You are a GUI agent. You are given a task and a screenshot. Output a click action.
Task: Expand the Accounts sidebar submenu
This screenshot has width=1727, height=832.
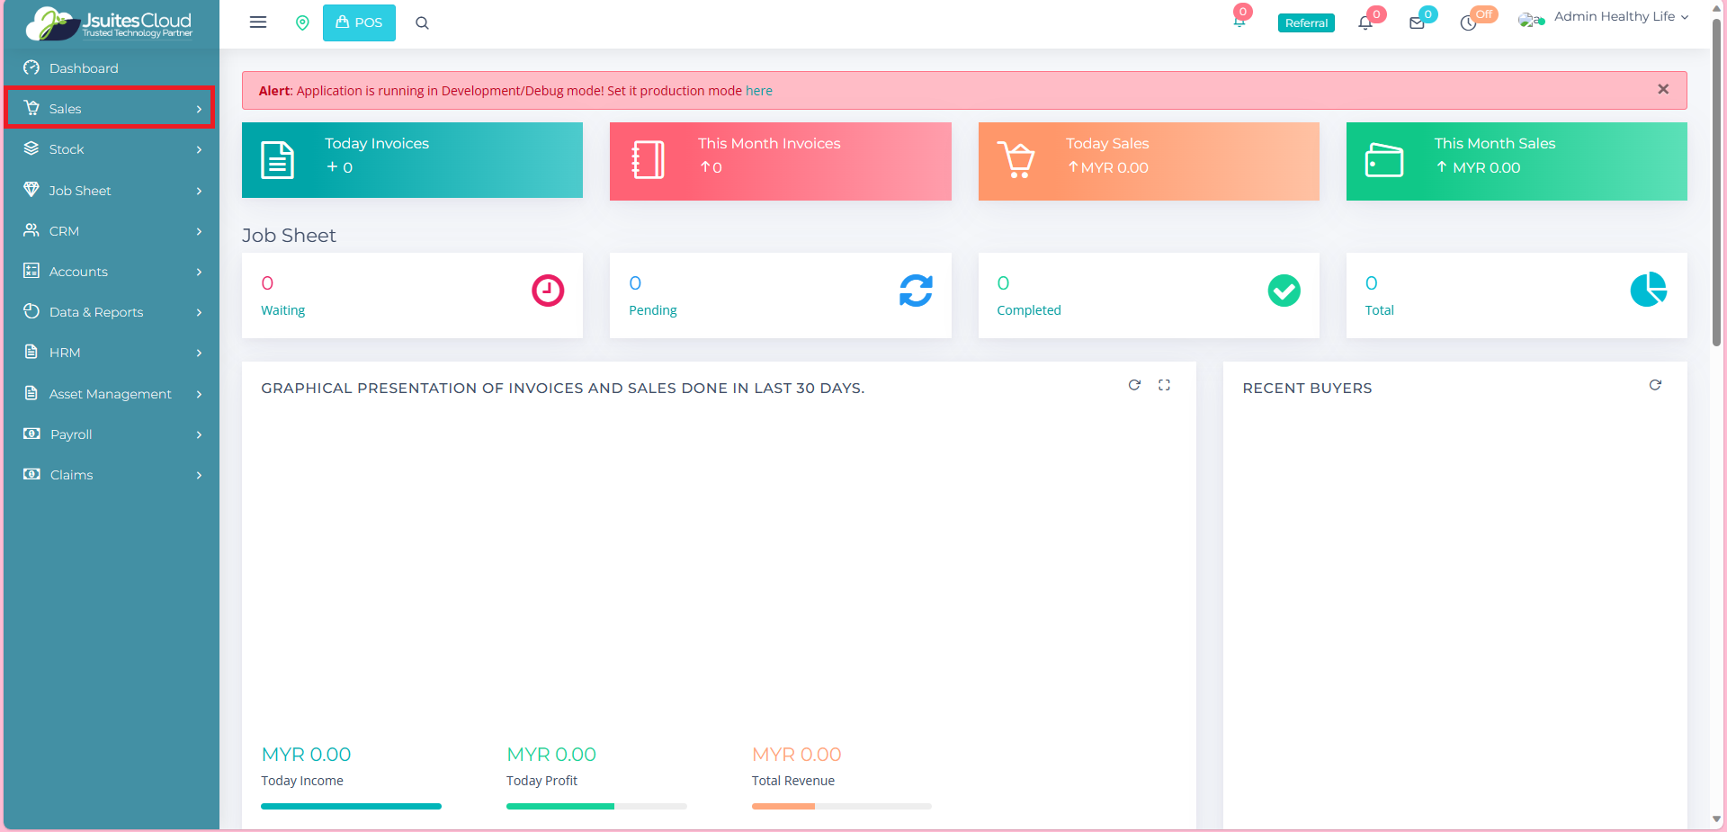tap(111, 272)
